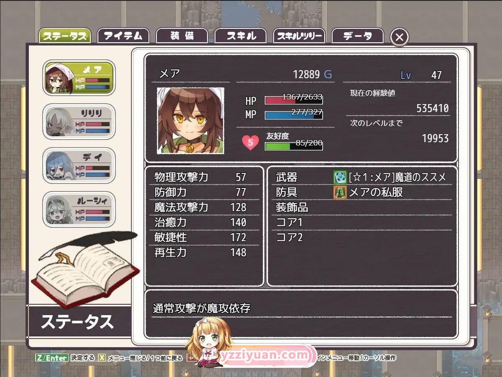Click the pink heart friendship level icon
The width and height of the screenshot is (502, 377).
tap(250, 143)
